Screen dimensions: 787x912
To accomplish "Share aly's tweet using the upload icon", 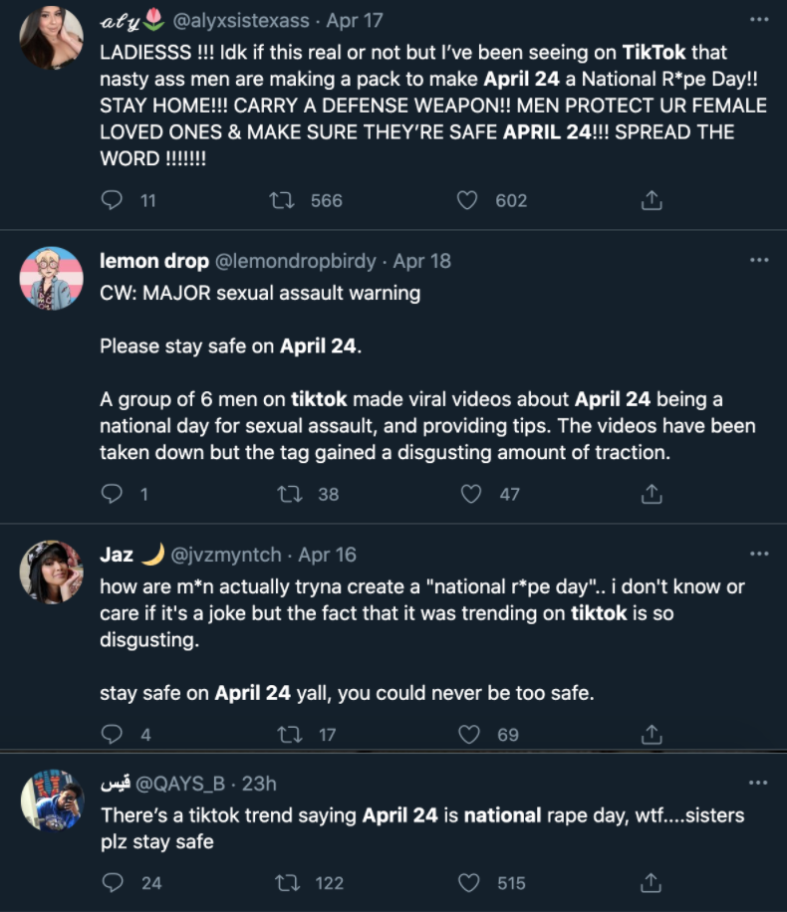I will [652, 200].
